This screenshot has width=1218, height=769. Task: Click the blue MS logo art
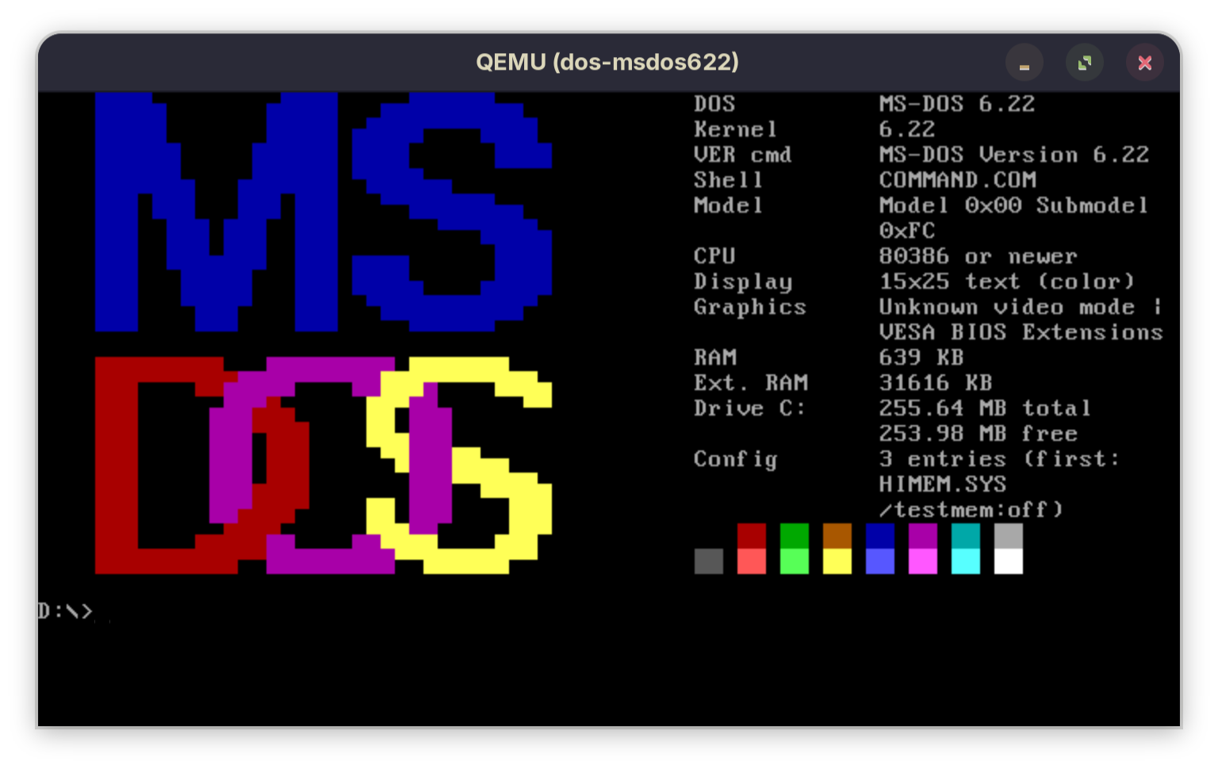tap(324, 212)
